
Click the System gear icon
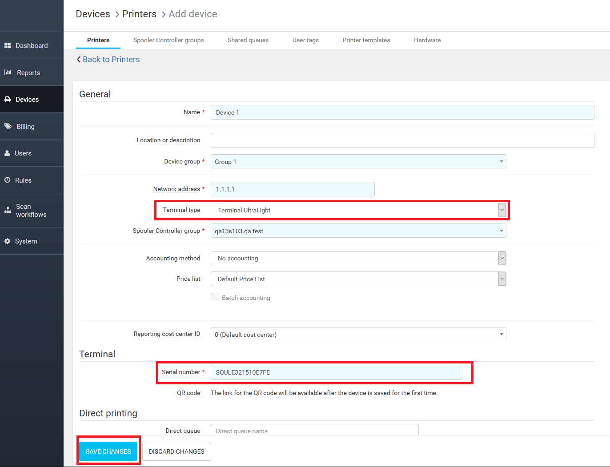coord(7,241)
